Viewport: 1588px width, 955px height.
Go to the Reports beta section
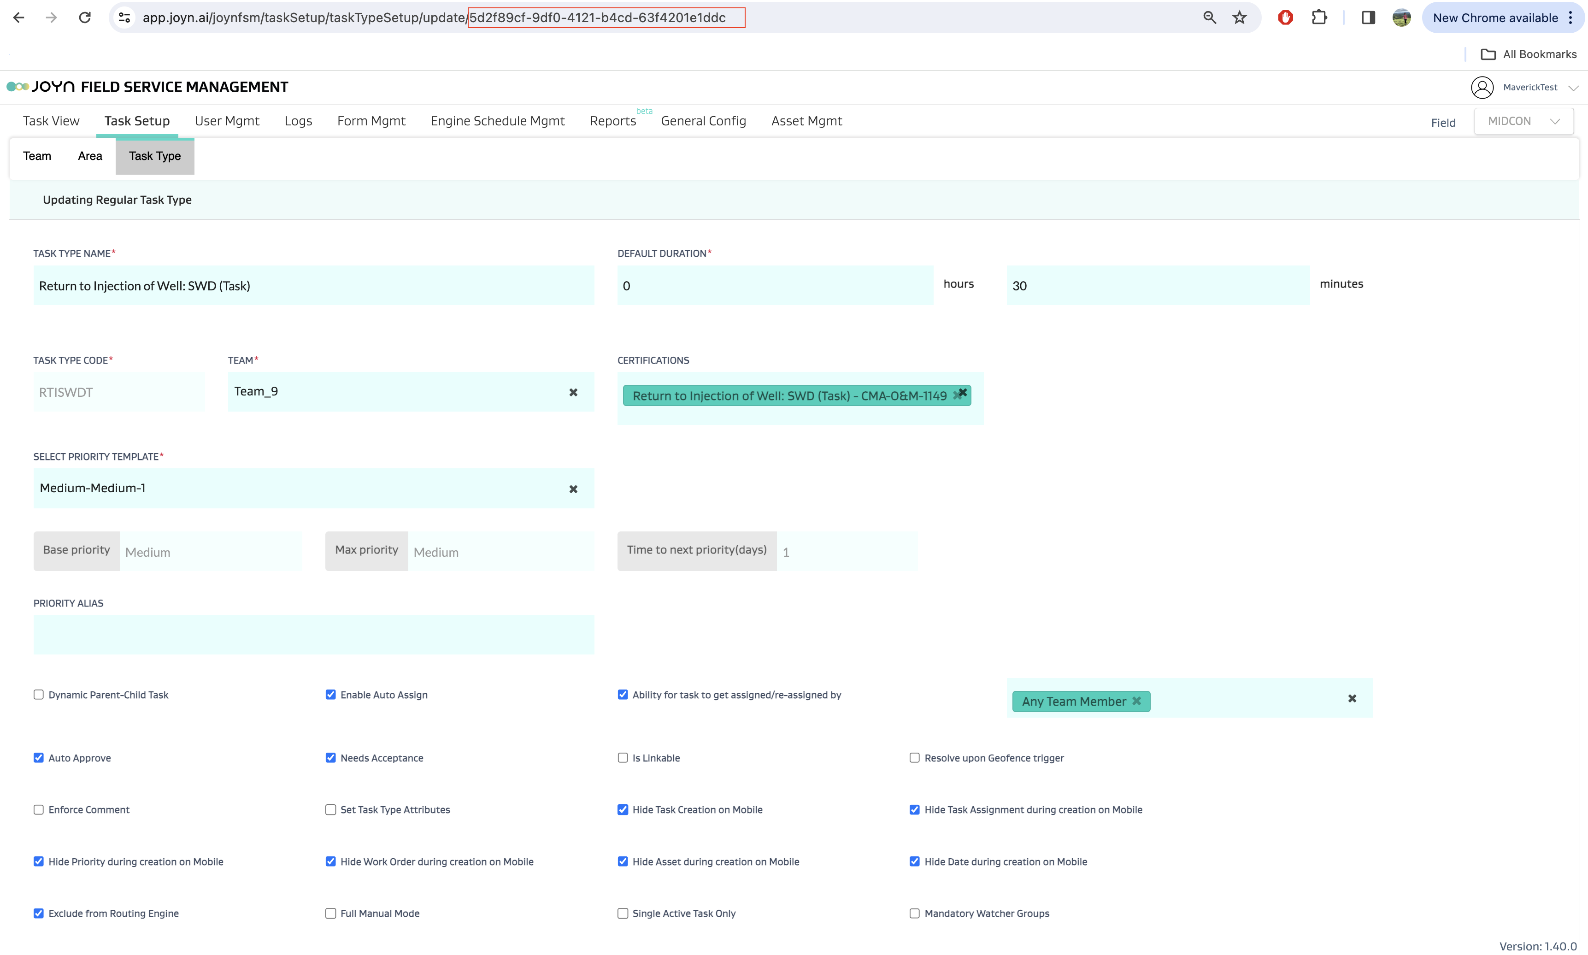tap(612, 121)
